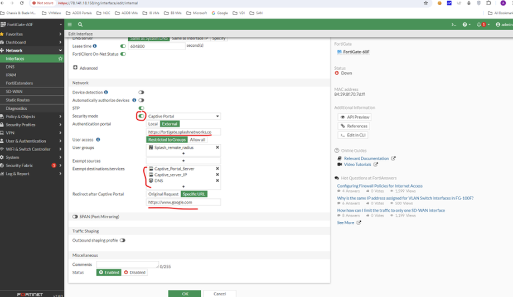Enable Outbound shaping profile toggle

click(122, 240)
